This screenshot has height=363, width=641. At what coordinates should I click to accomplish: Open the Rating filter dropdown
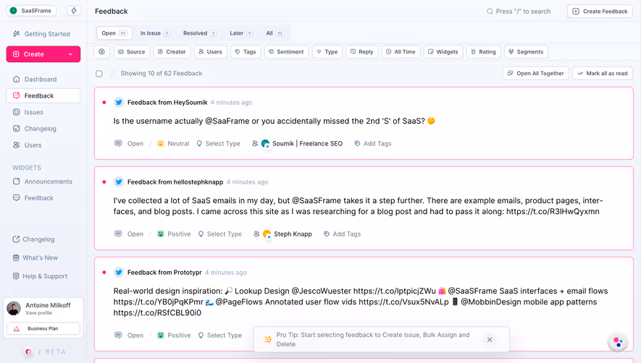click(483, 52)
